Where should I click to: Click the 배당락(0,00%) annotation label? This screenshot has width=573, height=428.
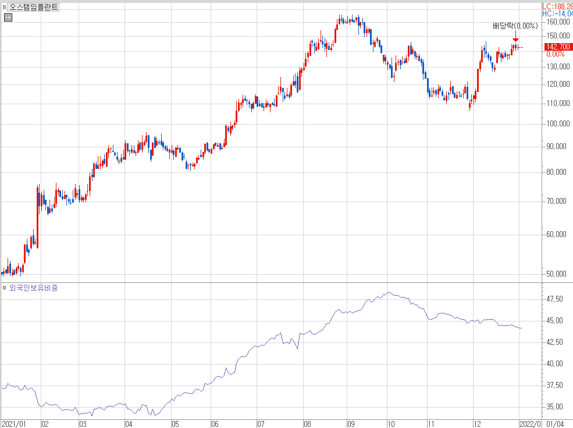pos(515,26)
